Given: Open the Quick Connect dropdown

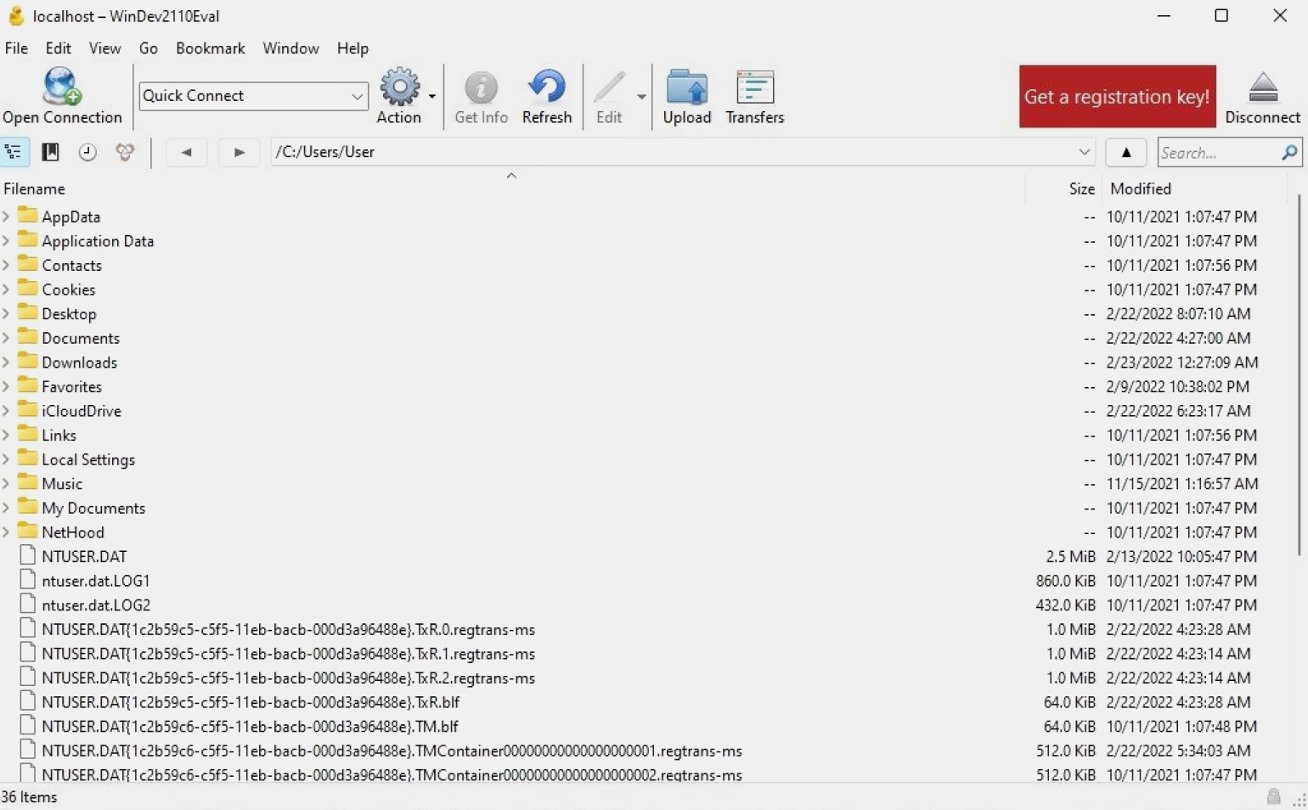Looking at the screenshot, I should (x=357, y=96).
